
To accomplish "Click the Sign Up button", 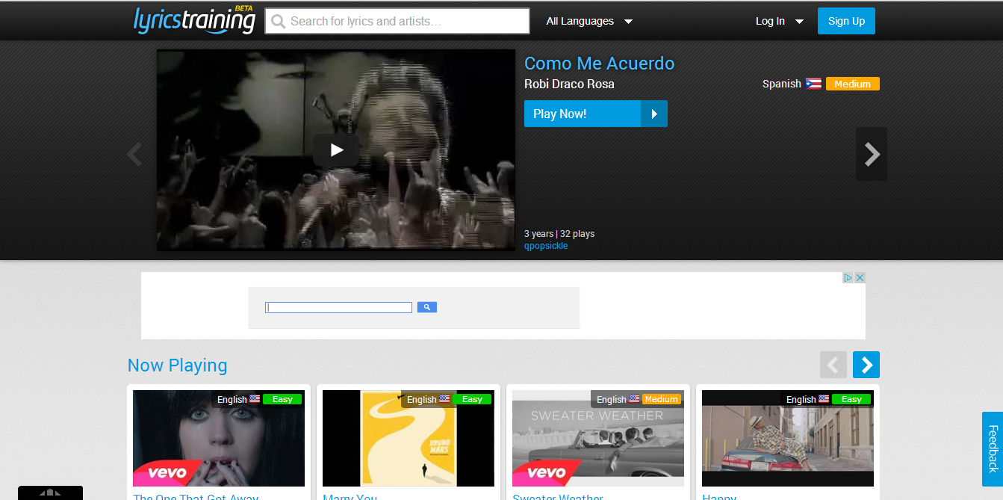I will (846, 21).
